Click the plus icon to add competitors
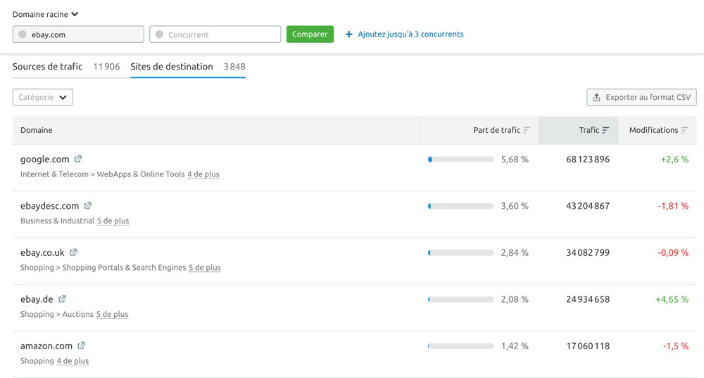The height and width of the screenshot is (378, 704). (349, 34)
